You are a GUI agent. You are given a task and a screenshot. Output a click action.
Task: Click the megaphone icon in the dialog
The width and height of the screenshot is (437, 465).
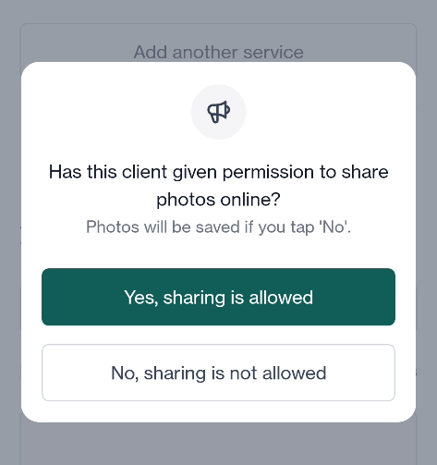(x=218, y=112)
